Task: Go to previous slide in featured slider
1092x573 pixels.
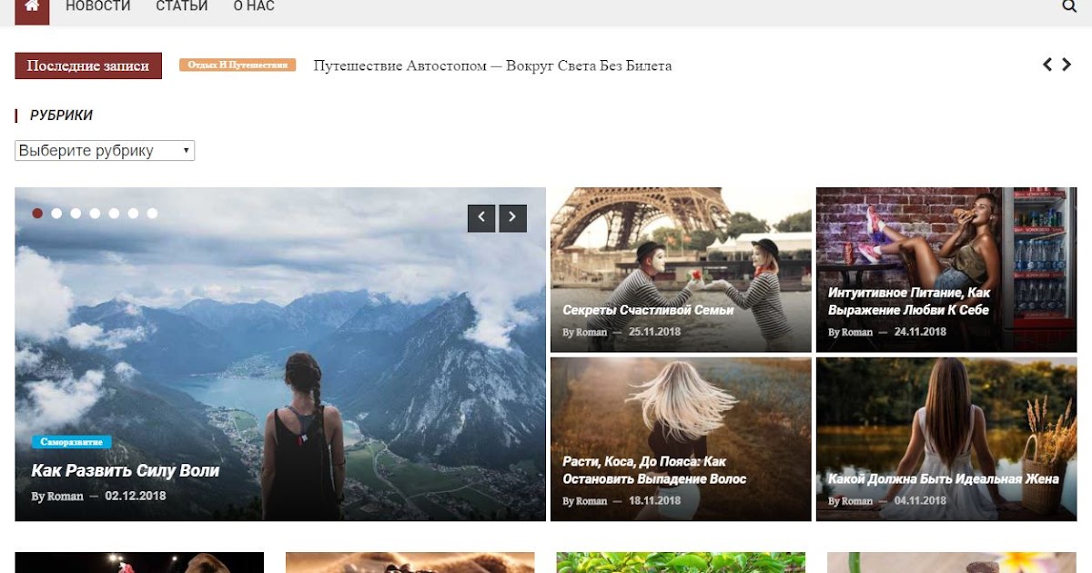Action: [481, 217]
